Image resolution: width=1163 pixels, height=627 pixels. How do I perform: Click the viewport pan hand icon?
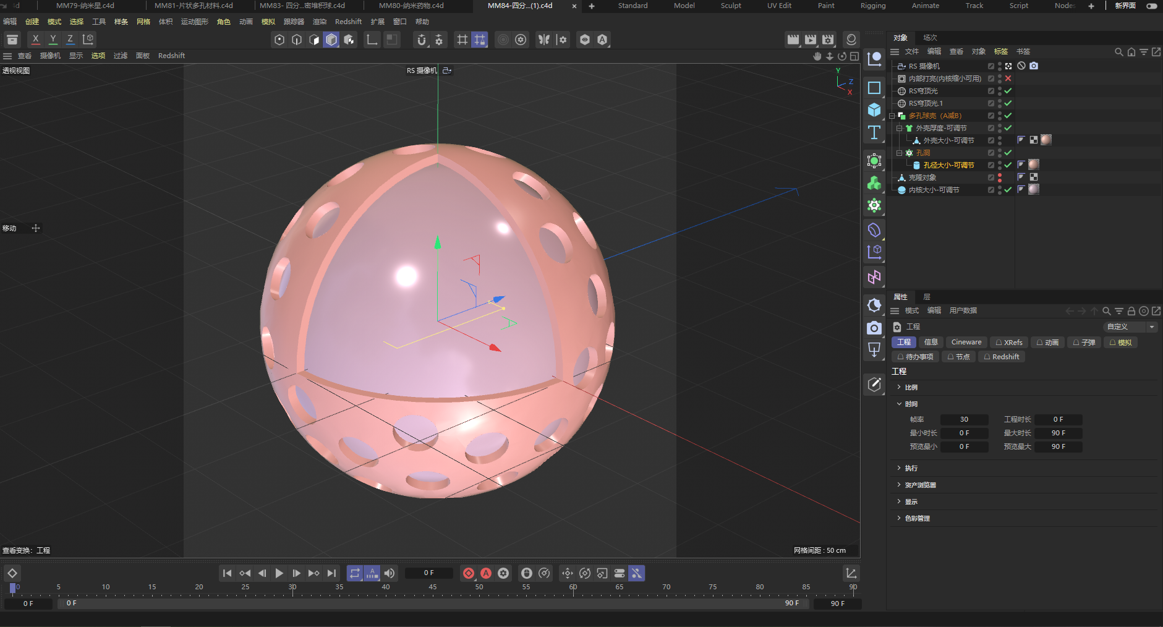(x=817, y=56)
